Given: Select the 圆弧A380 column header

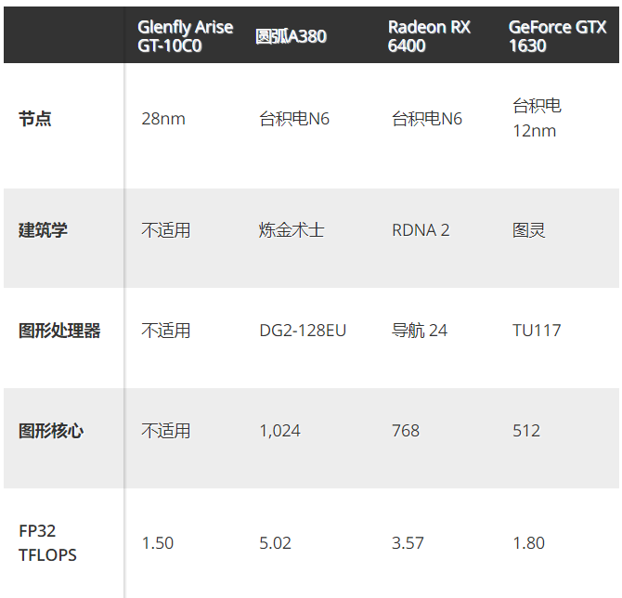Looking at the screenshot, I should coord(291,36).
